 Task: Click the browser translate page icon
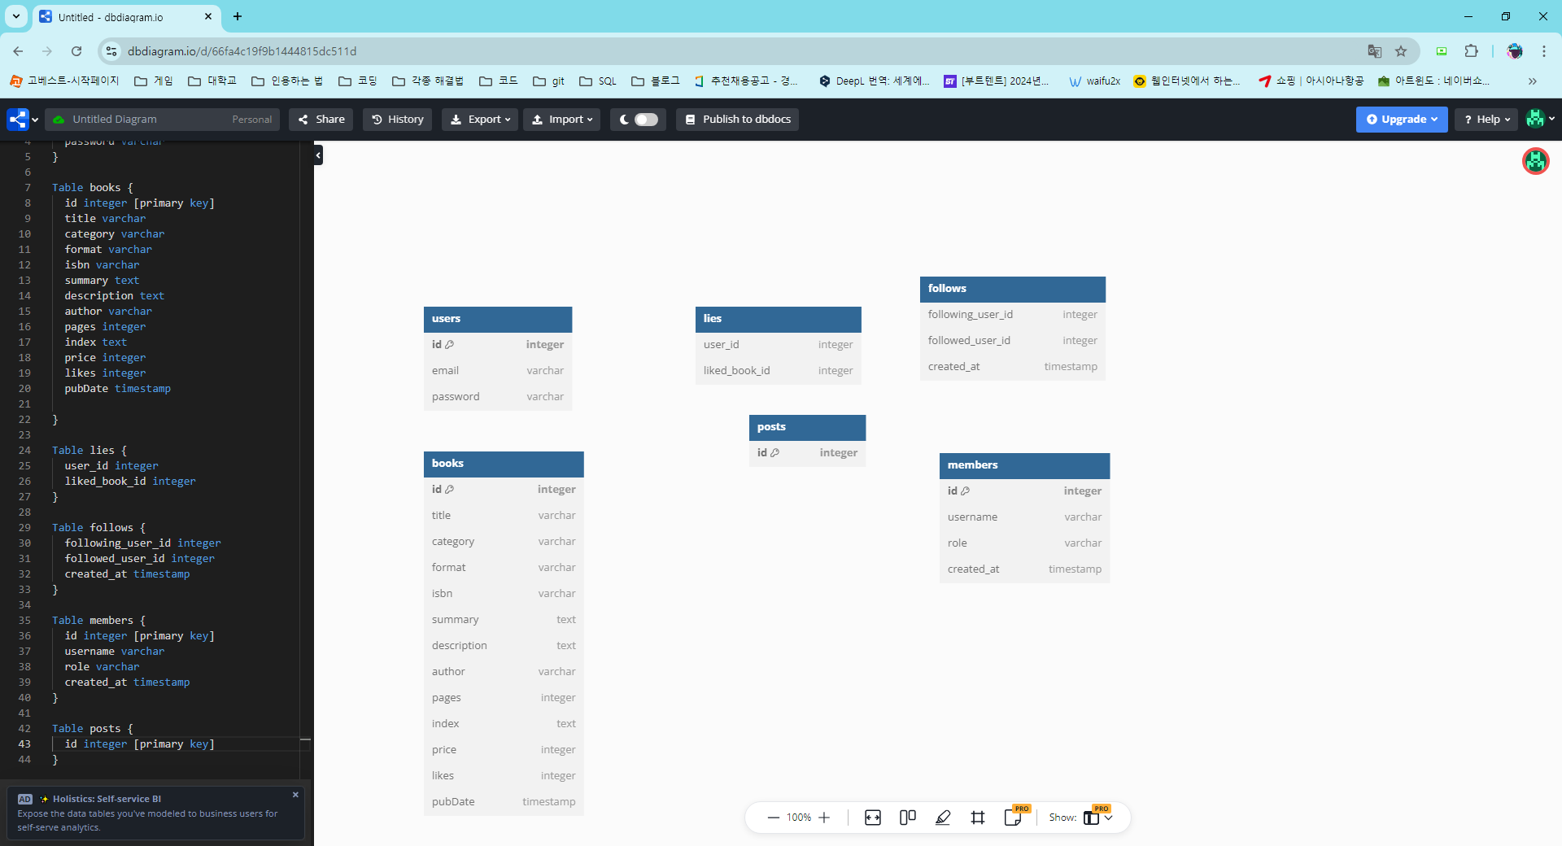point(1375,51)
